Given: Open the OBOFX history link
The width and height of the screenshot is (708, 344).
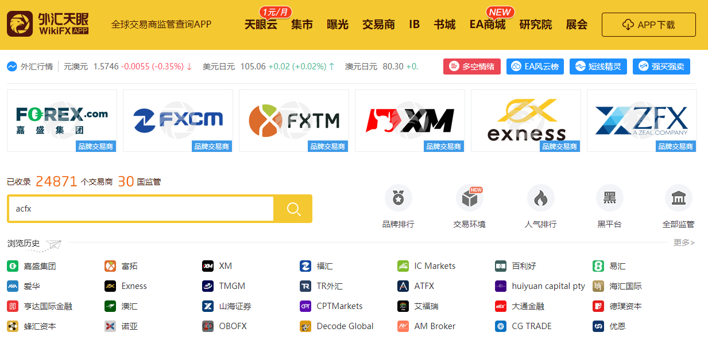Looking at the screenshot, I should (233, 326).
